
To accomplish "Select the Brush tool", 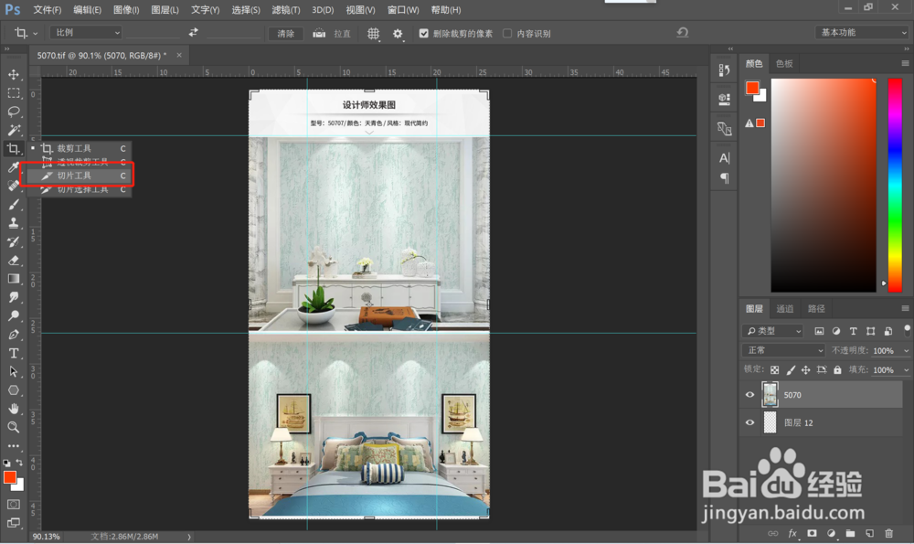I will pyautogui.click(x=14, y=205).
